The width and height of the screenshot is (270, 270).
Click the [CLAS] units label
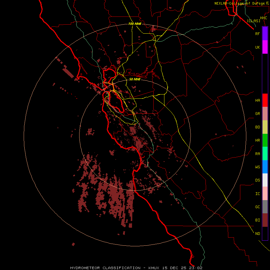point(253,21)
